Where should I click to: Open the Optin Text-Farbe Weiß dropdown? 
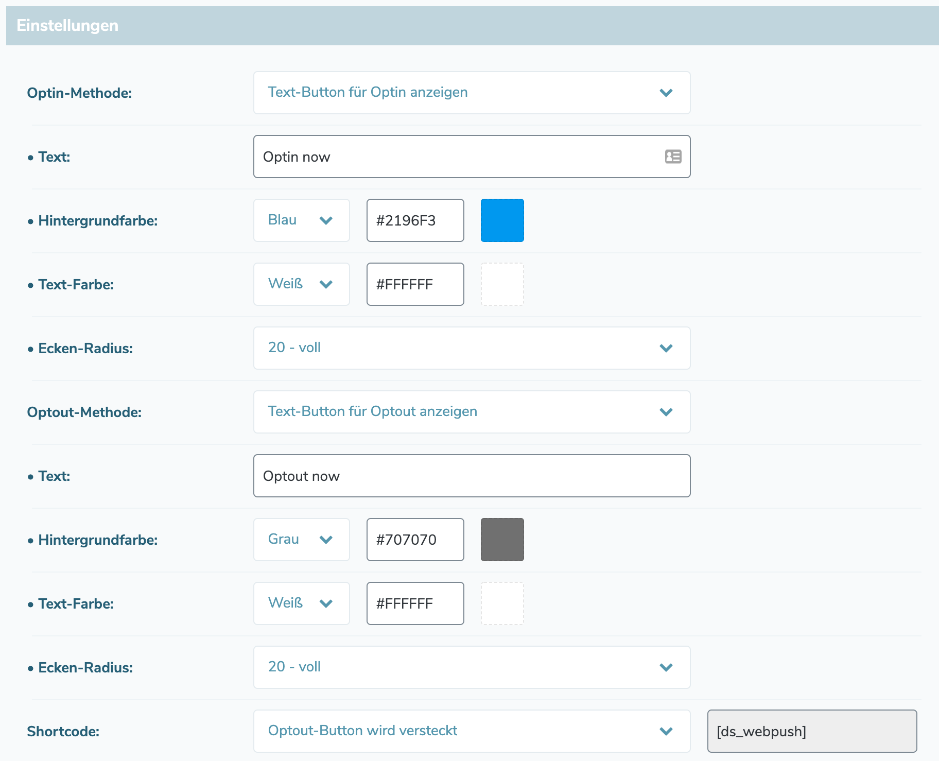coord(301,284)
